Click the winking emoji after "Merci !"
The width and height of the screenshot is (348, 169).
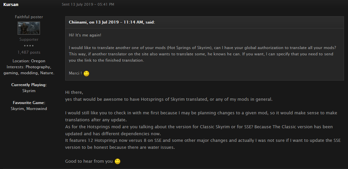[x=86, y=74]
